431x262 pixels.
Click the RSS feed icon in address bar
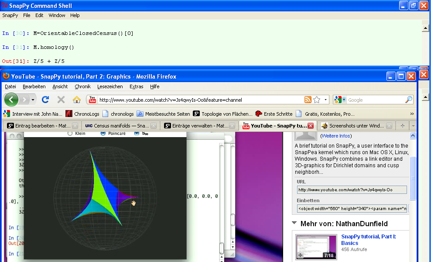pos(308,100)
